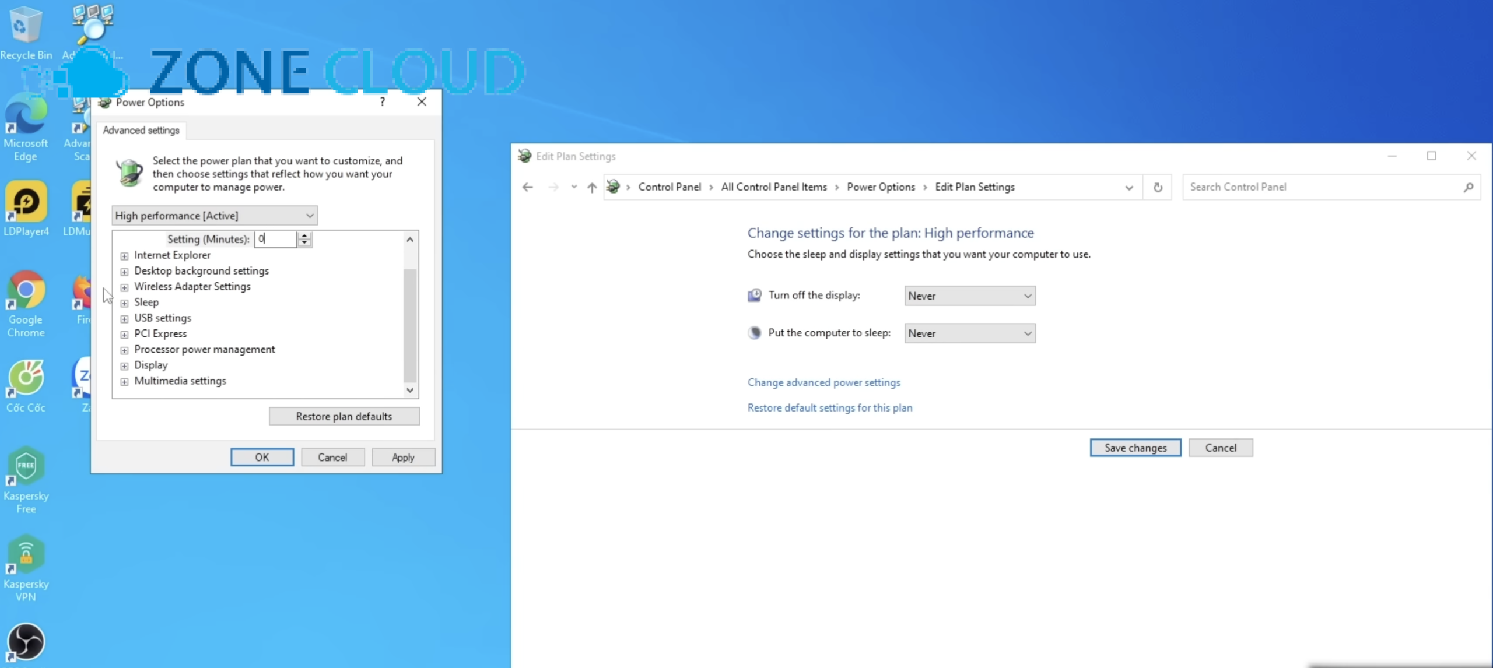Launch Google Chrome from the desktop
The height and width of the screenshot is (668, 1493).
(x=26, y=303)
